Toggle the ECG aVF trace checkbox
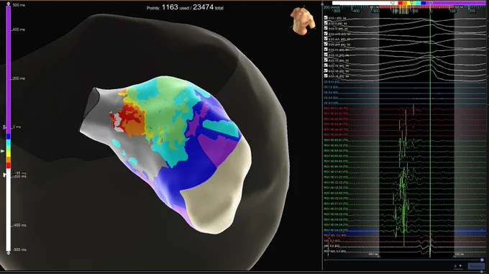Viewport: 489px width, 274px height. (326, 45)
